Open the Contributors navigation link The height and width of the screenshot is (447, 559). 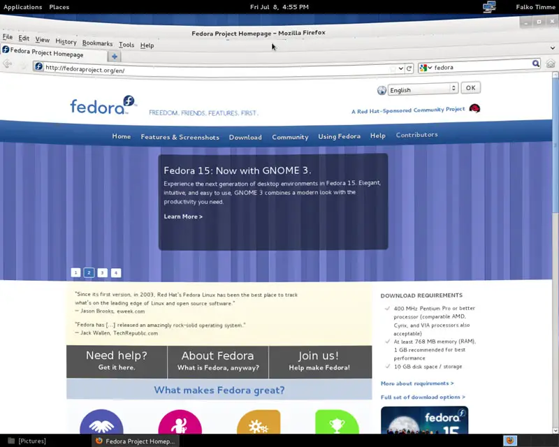416,135
